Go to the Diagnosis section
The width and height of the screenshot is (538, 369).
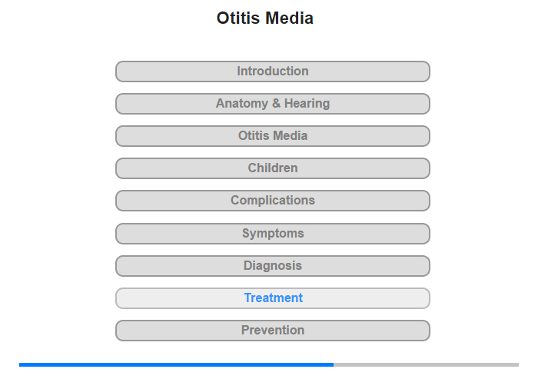[272, 266]
